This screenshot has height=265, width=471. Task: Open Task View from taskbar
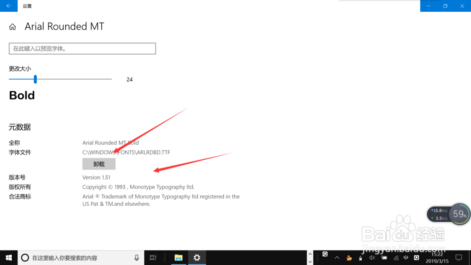(x=153, y=257)
